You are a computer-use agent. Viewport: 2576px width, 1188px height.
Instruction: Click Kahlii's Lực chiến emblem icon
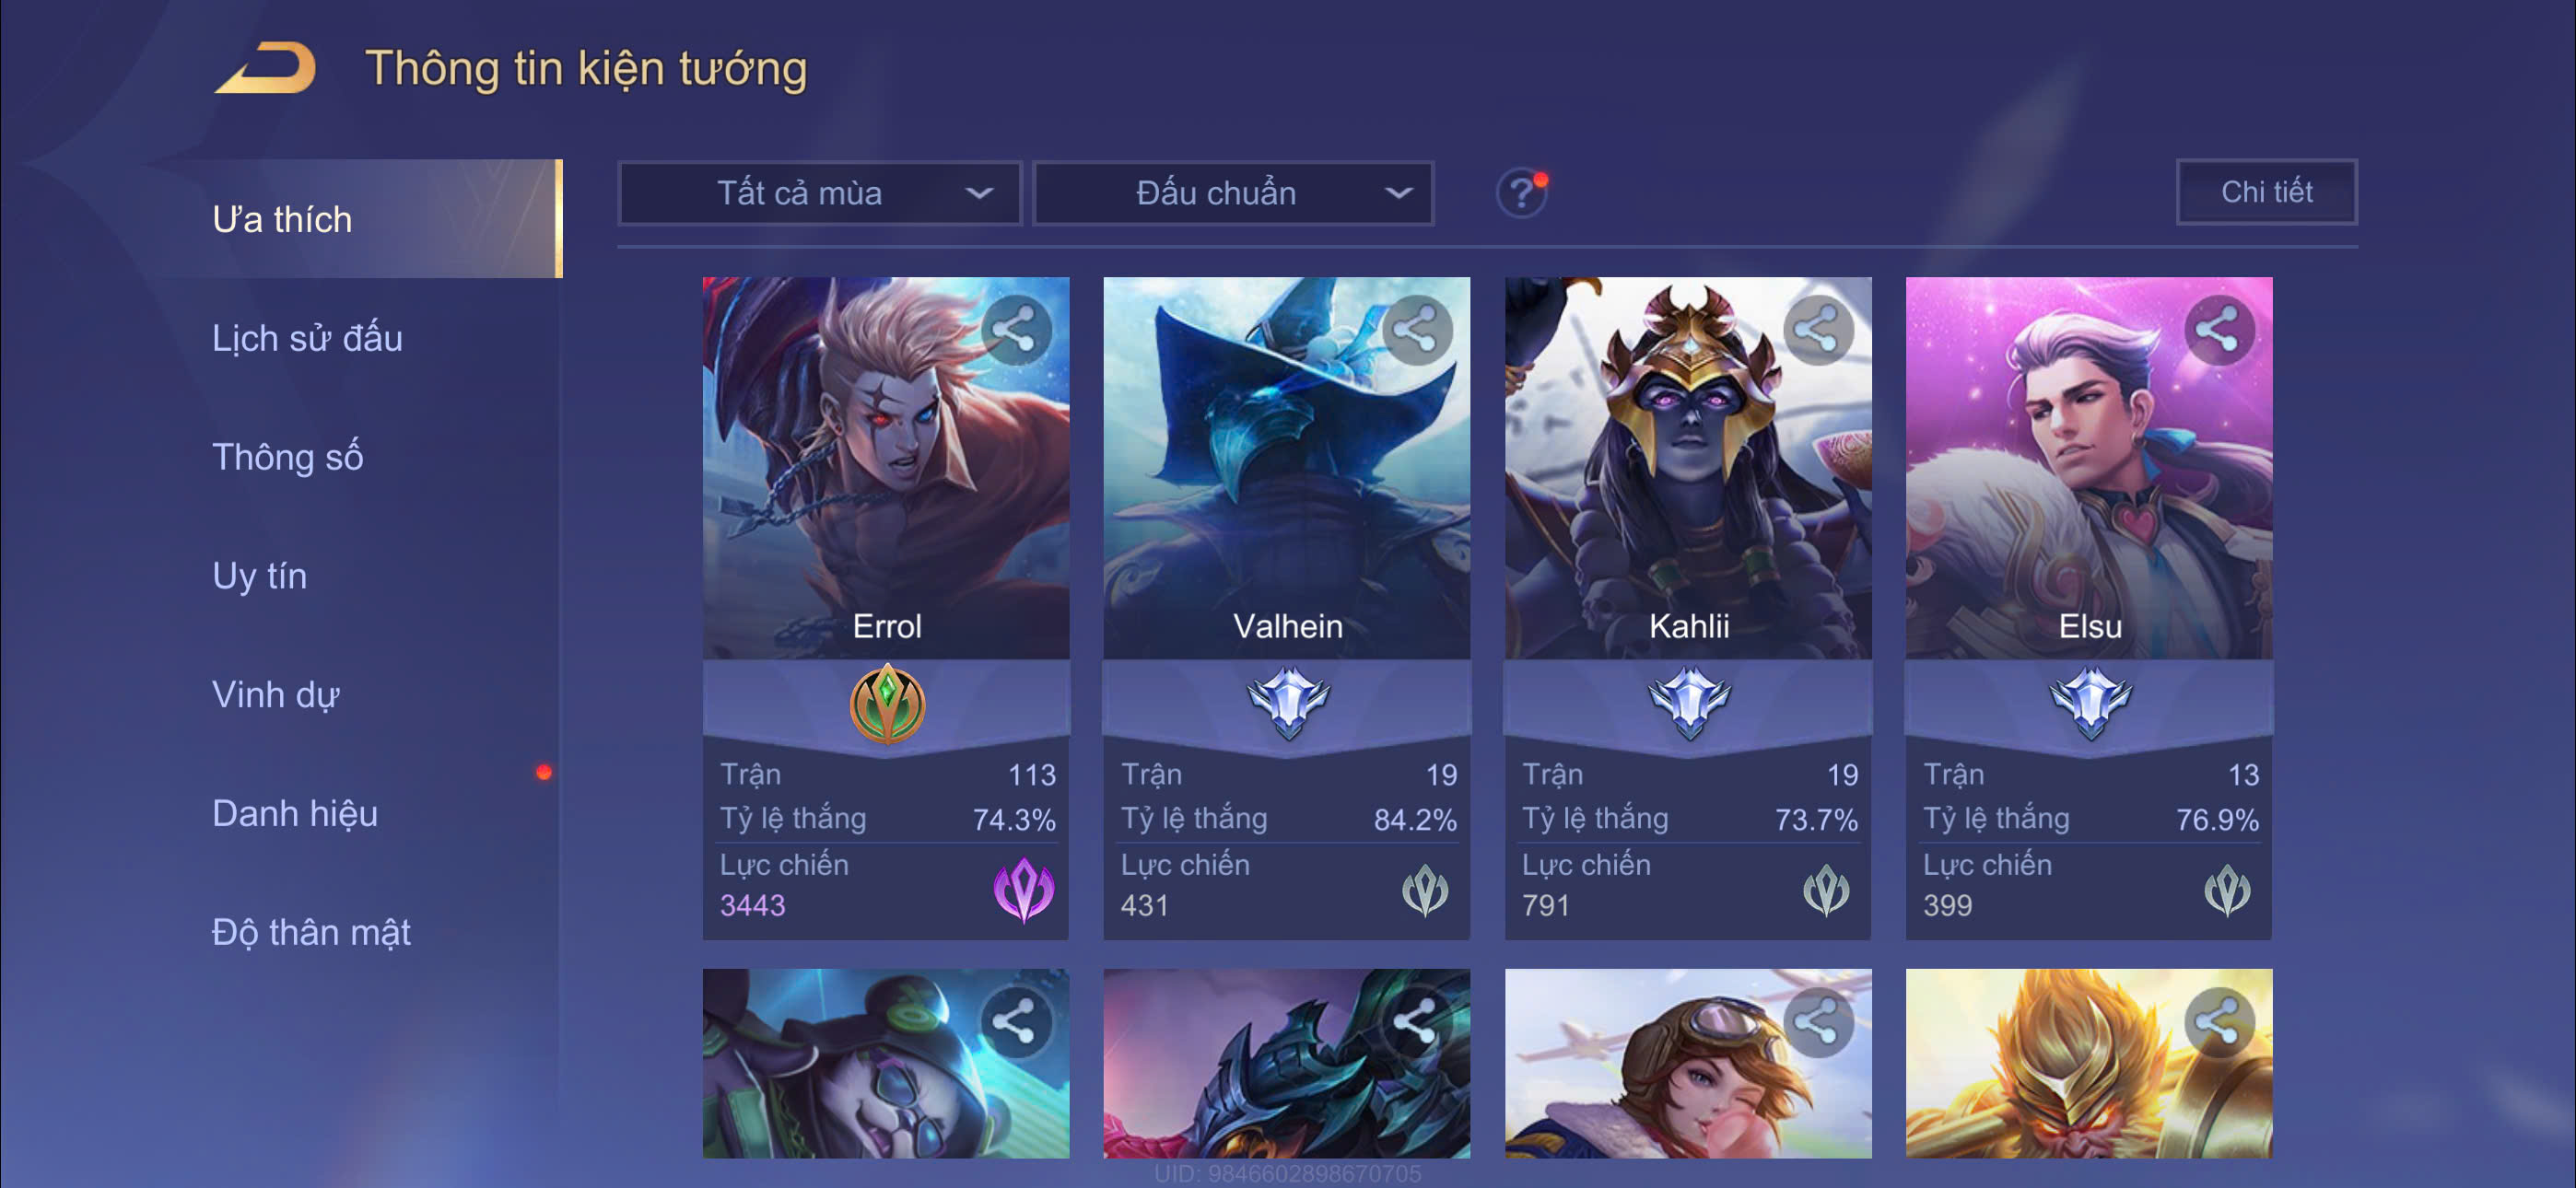(1825, 890)
